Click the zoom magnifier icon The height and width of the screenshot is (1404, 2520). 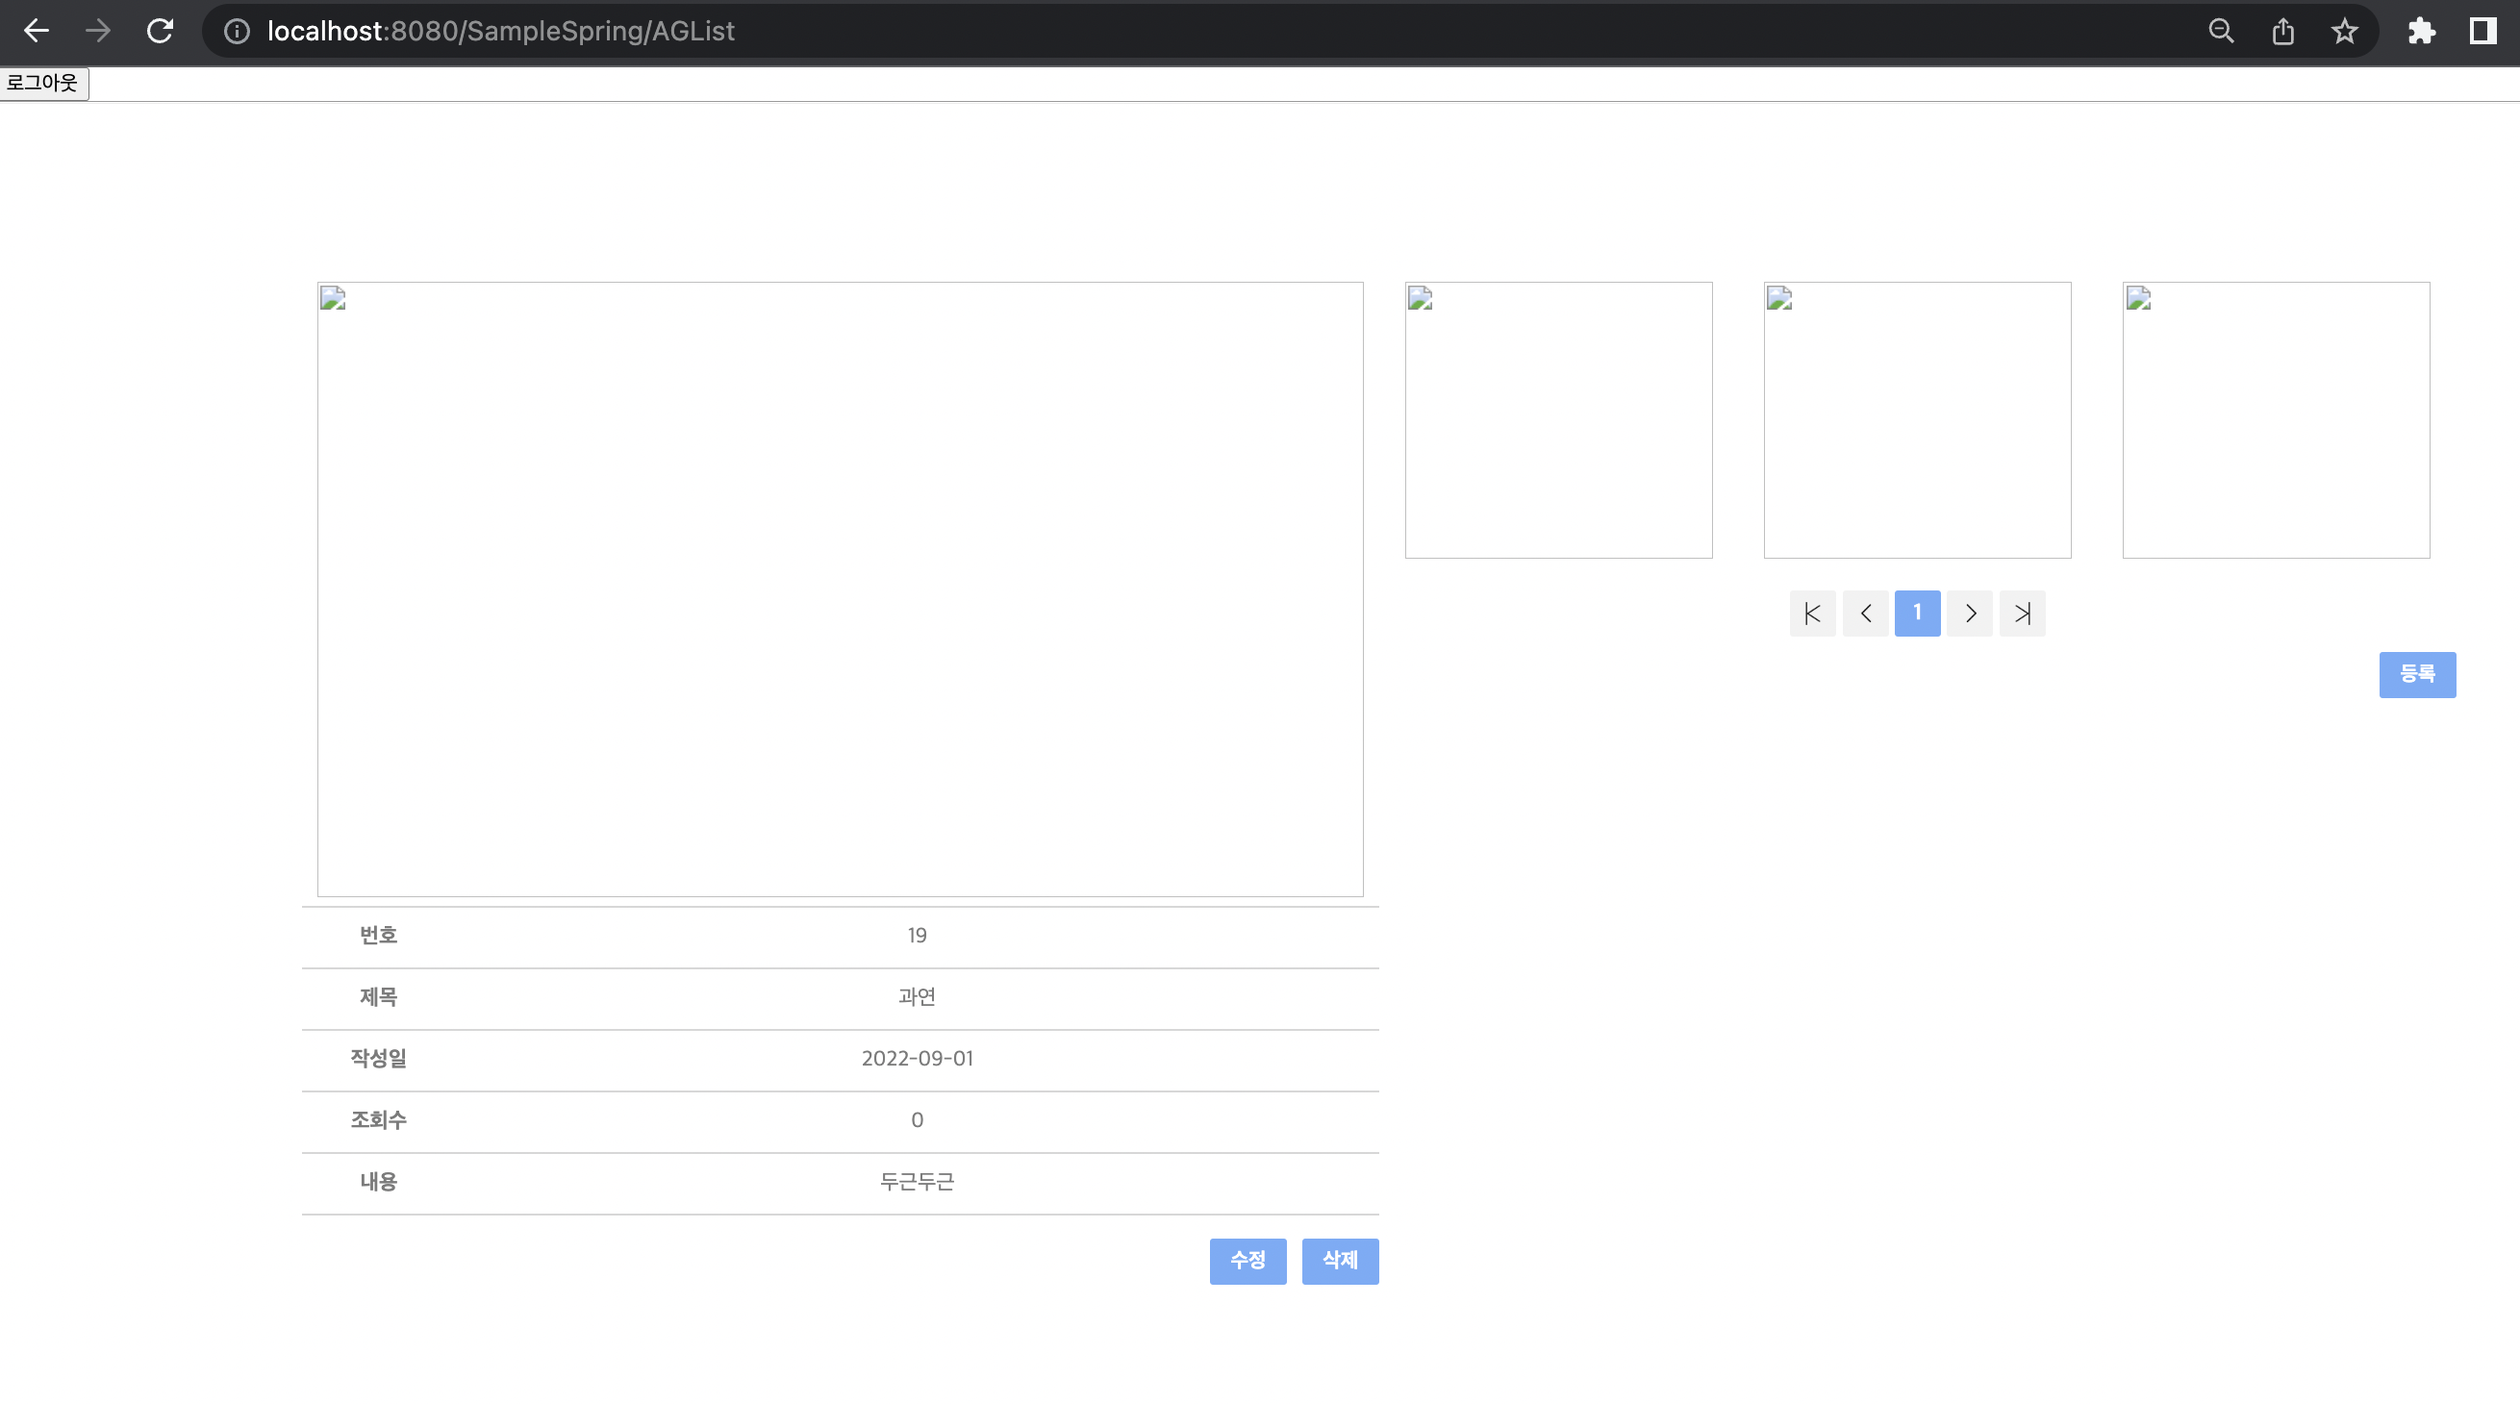click(x=2221, y=32)
